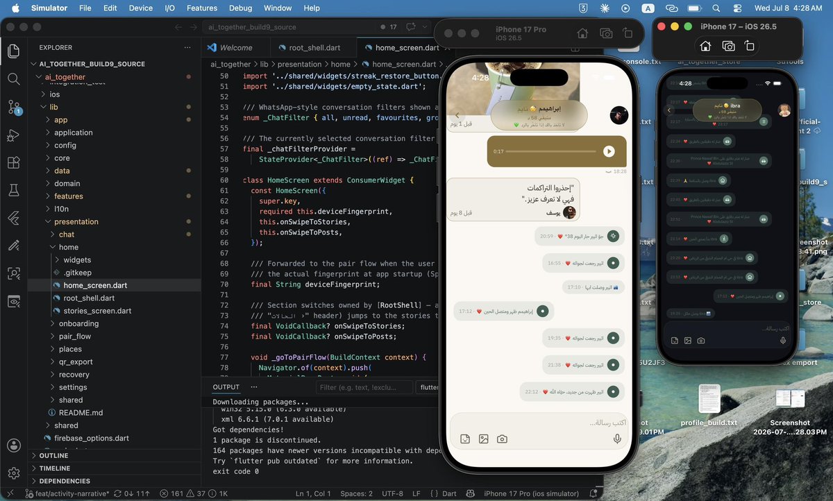833x501 pixels.
Task: Tap the image gallery icon in iPhone 17 Pro chat
Action: coord(484,439)
